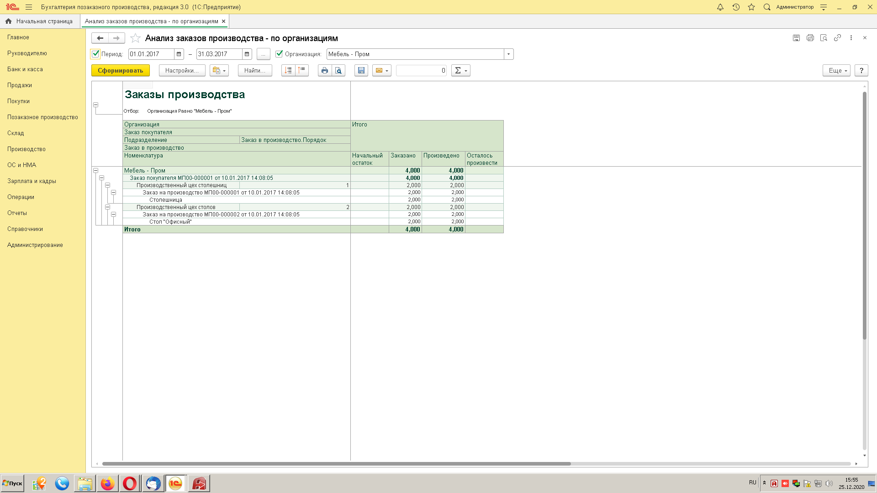Save report to file diskette icon

tap(361, 70)
